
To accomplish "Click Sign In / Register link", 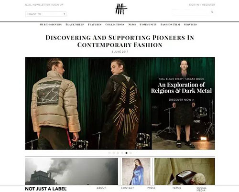I will click(x=202, y=5).
